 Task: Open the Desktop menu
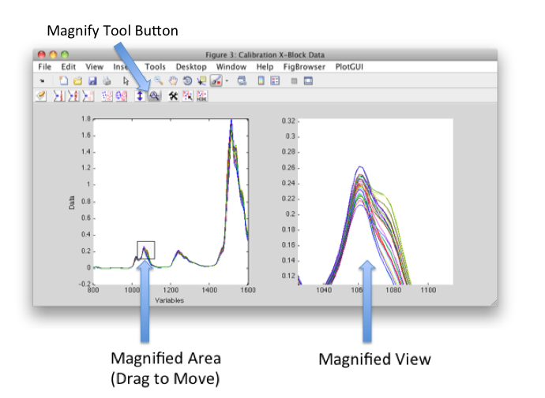pos(191,68)
